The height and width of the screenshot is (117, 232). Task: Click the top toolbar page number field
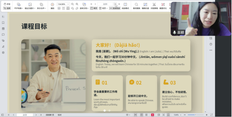click(105, 4)
